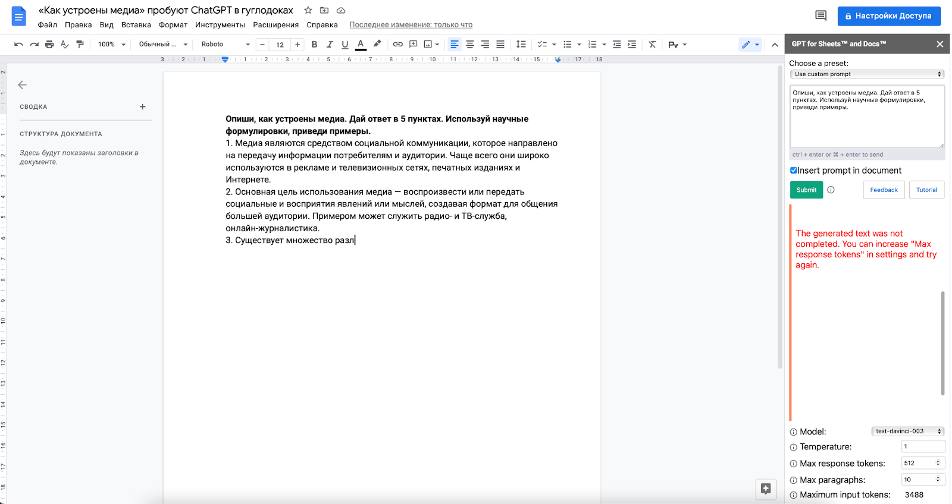Go to the Google Docs home

[19, 16]
